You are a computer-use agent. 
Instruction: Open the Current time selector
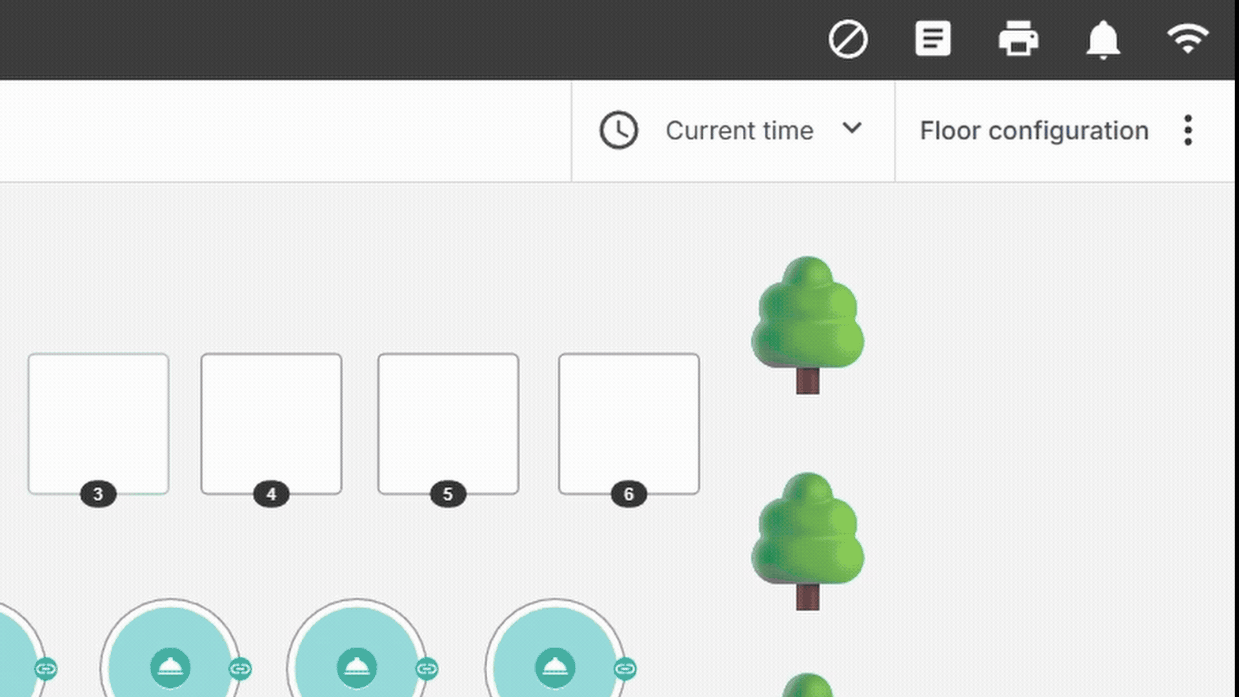click(739, 130)
